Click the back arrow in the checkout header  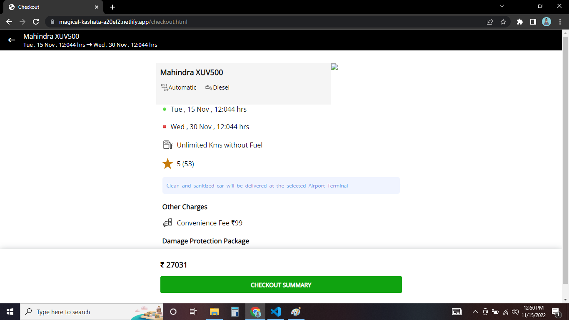[12, 40]
